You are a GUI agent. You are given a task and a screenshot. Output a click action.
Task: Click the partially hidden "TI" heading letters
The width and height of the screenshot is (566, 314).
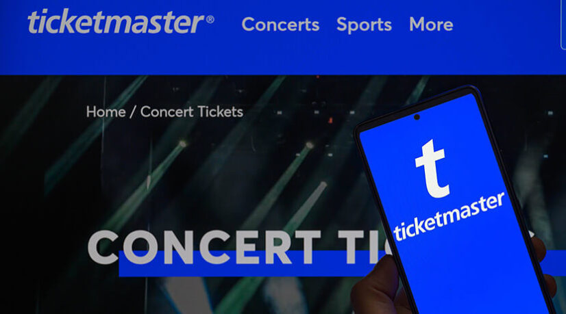point(365,247)
